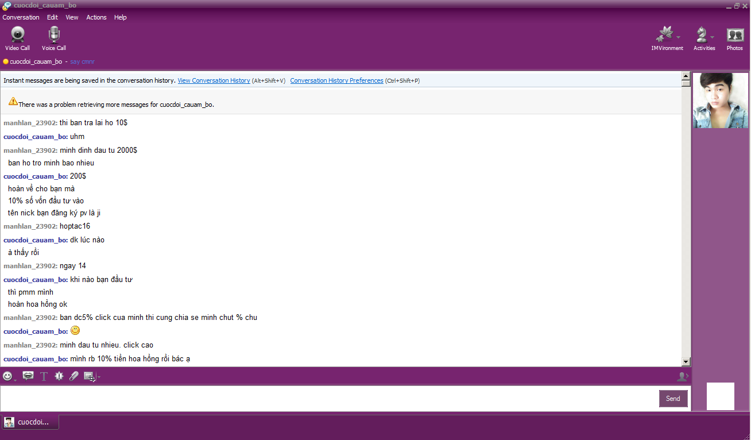
Task: Open Conversation History Preferences link
Action: (x=336, y=80)
